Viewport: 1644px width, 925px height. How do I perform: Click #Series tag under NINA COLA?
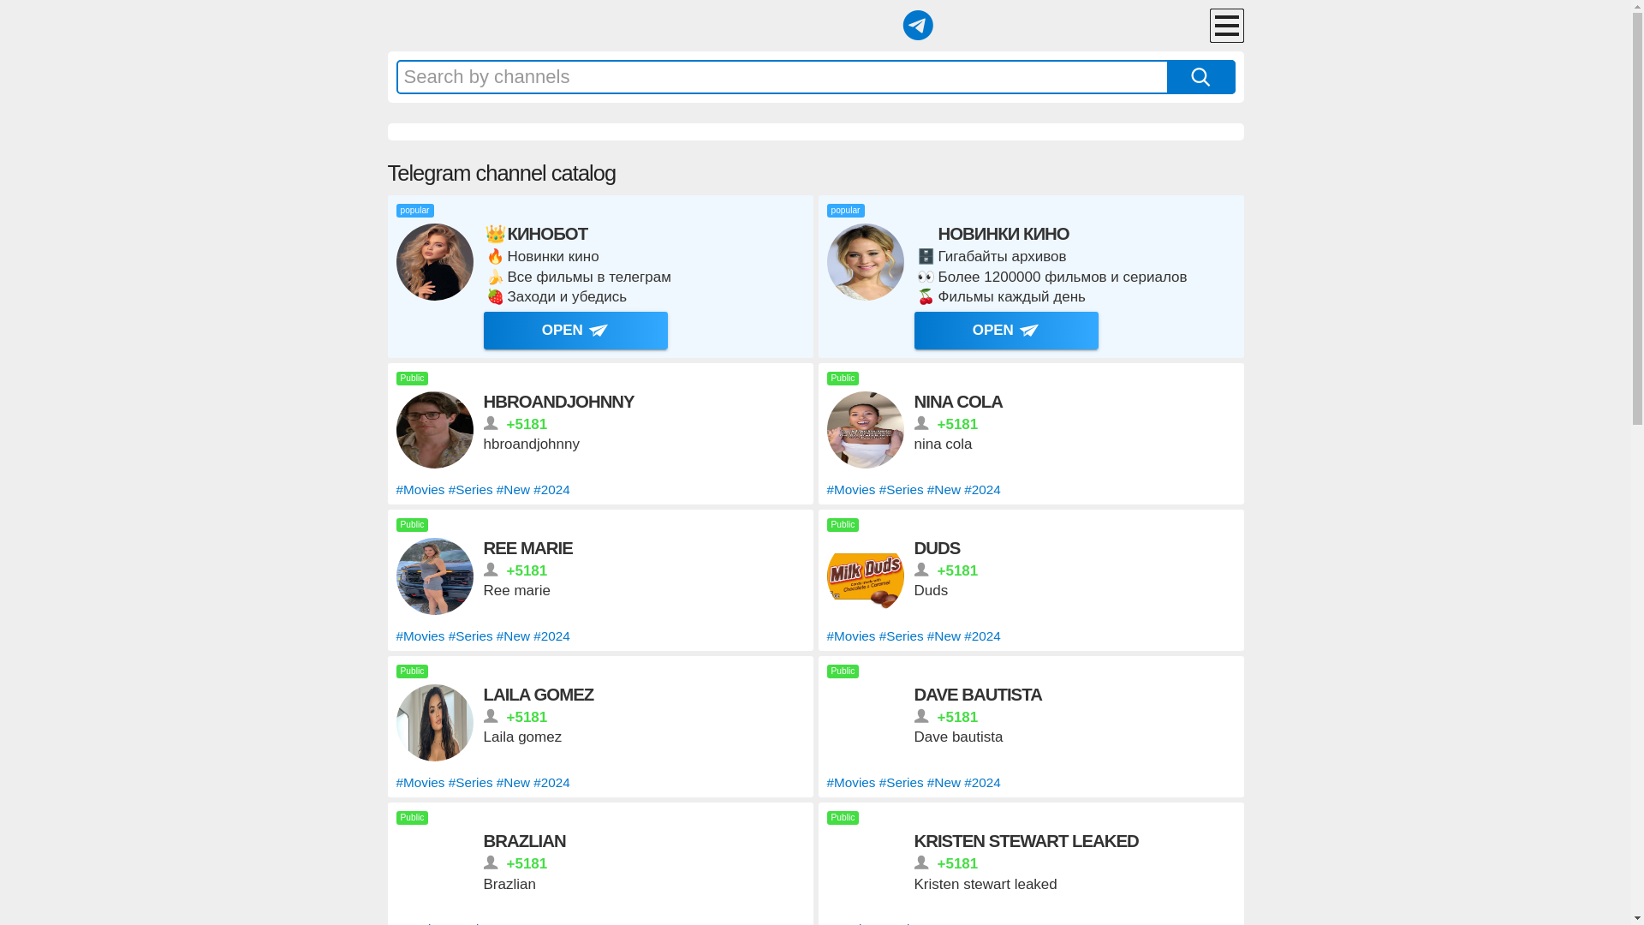click(x=901, y=490)
